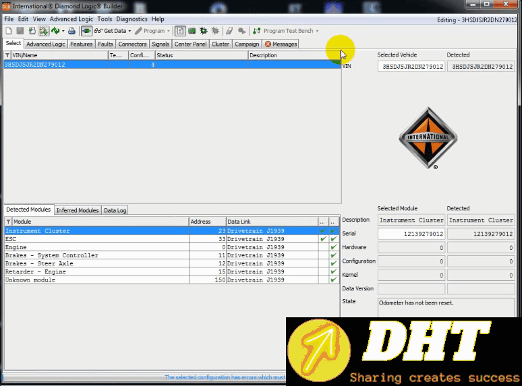
Task: Toggle the vehicle connection plug icon
Action: pos(86,31)
